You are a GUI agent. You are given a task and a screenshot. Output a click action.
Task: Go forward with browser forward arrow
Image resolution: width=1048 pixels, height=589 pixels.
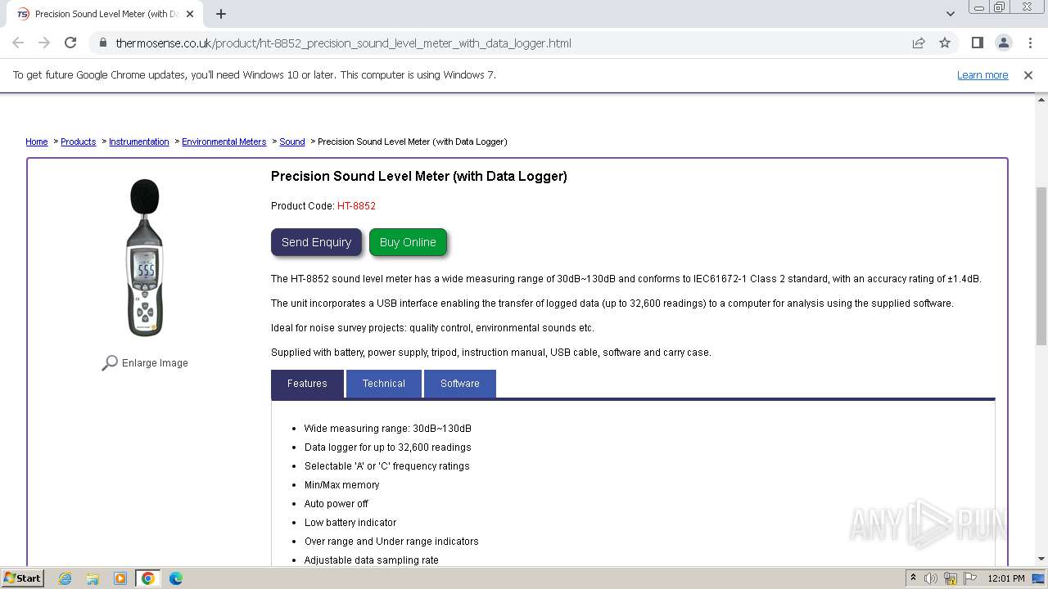tap(44, 43)
